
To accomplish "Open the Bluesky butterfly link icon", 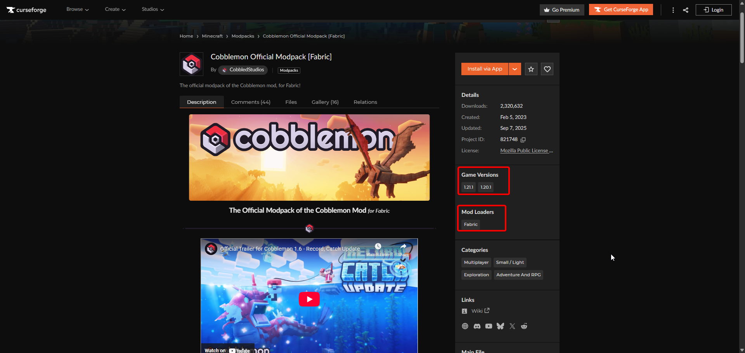I will coord(500,326).
